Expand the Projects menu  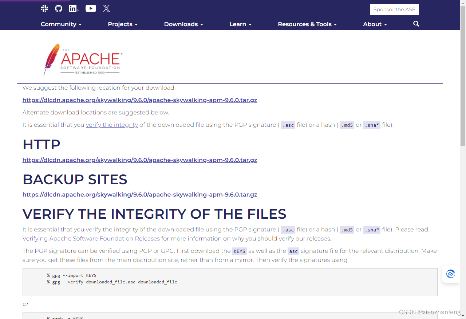(123, 24)
